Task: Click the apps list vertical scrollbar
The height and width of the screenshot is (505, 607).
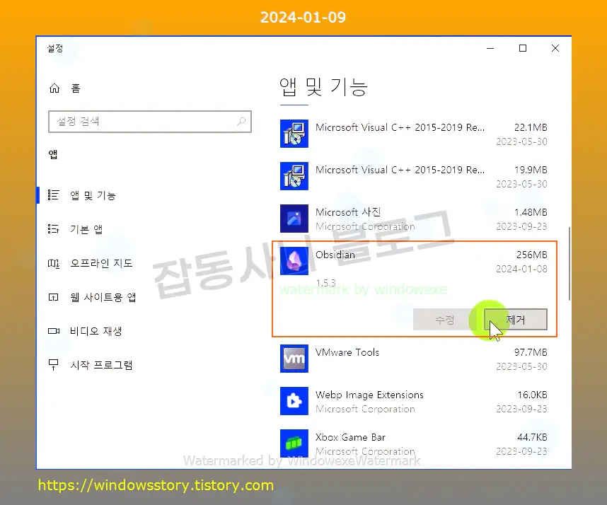Action: pyautogui.click(x=569, y=264)
